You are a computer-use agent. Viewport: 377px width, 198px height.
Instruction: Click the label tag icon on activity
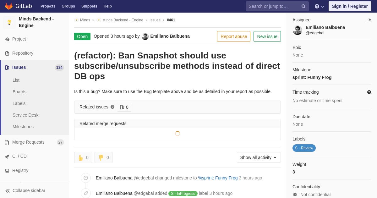[86, 193]
